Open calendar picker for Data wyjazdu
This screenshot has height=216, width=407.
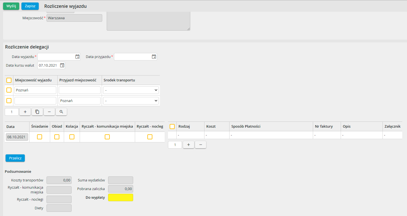click(77, 57)
